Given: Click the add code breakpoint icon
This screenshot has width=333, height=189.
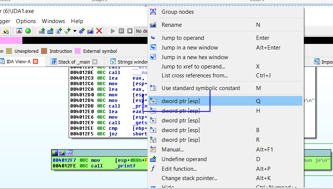Looking at the screenshot, I should (x=42, y=31).
